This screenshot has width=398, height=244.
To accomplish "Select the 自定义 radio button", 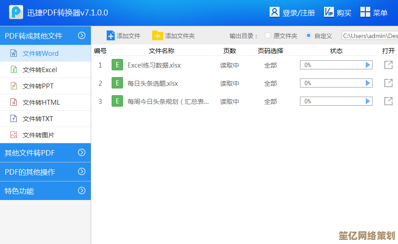I will pos(309,35).
